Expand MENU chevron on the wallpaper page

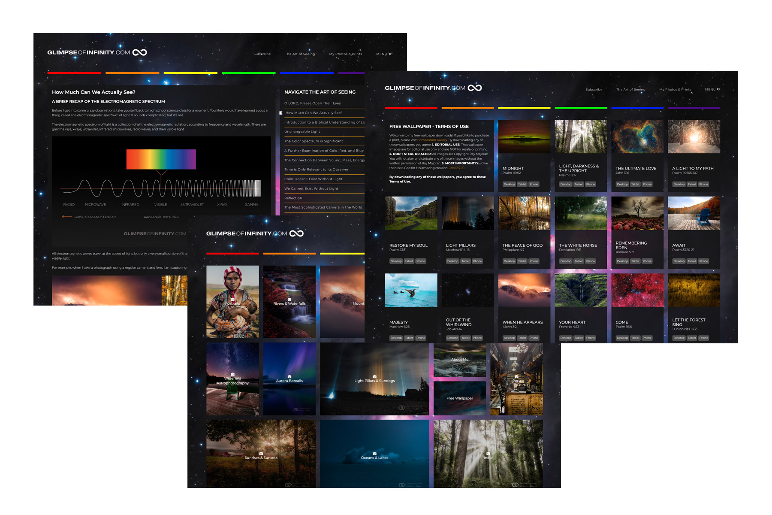718,89
